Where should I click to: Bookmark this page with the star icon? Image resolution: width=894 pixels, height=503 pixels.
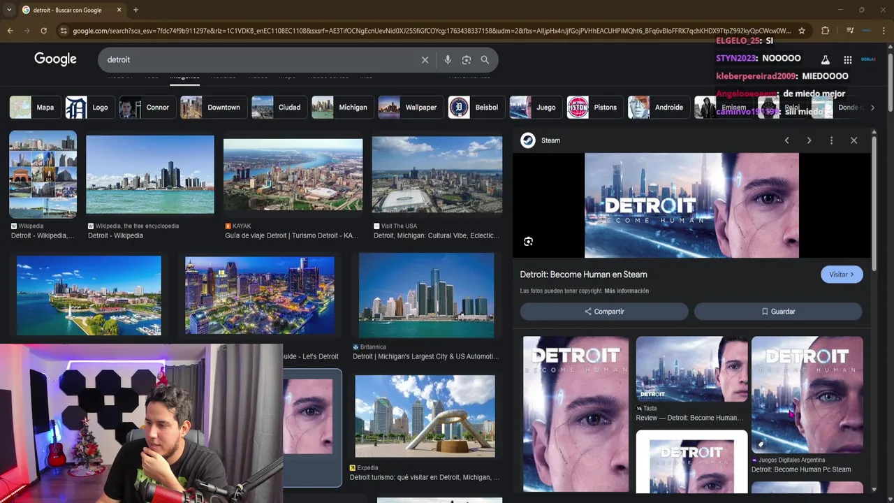pyautogui.click(x=802, y=31)
